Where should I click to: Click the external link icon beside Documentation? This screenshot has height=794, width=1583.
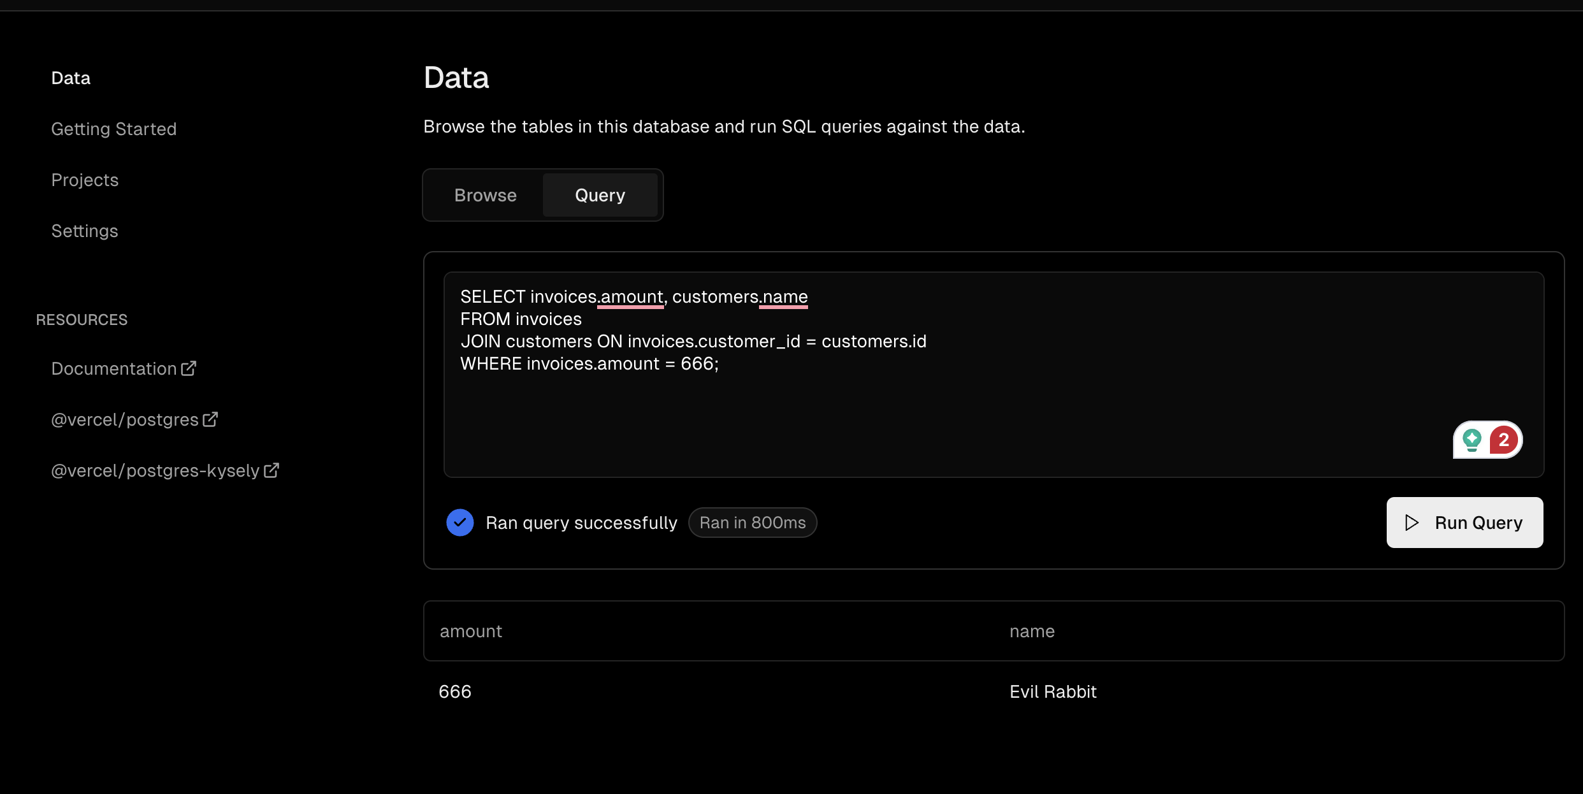click(189, 368)
